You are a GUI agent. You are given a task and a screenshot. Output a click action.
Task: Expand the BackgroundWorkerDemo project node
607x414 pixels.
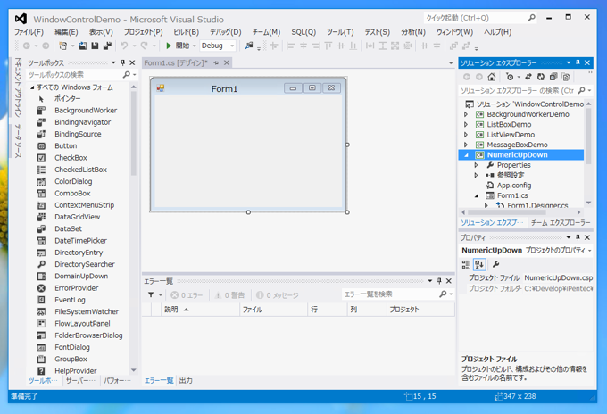(466, 114)
